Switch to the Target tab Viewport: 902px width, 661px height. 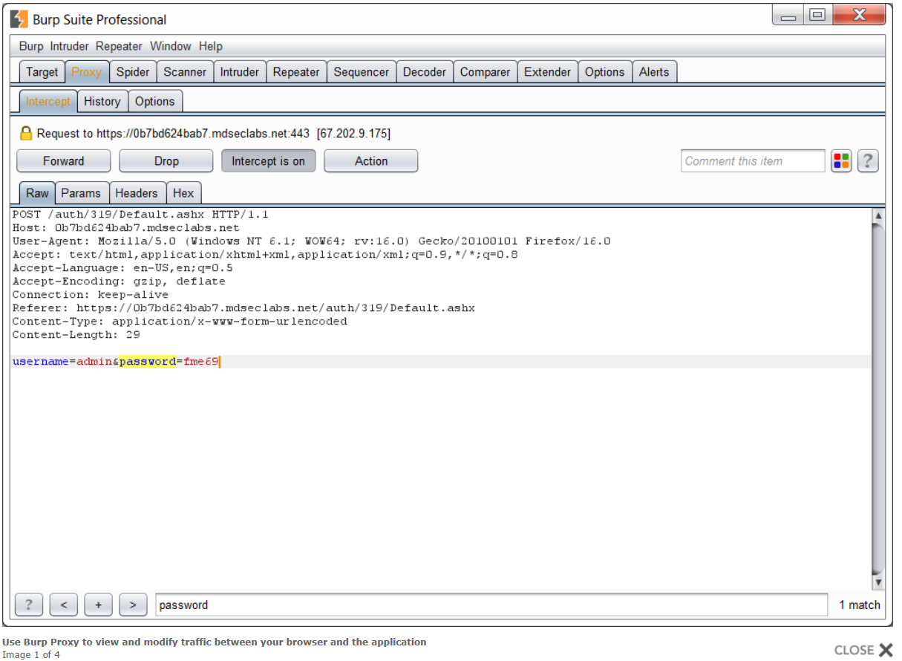[x=42, y=72]
